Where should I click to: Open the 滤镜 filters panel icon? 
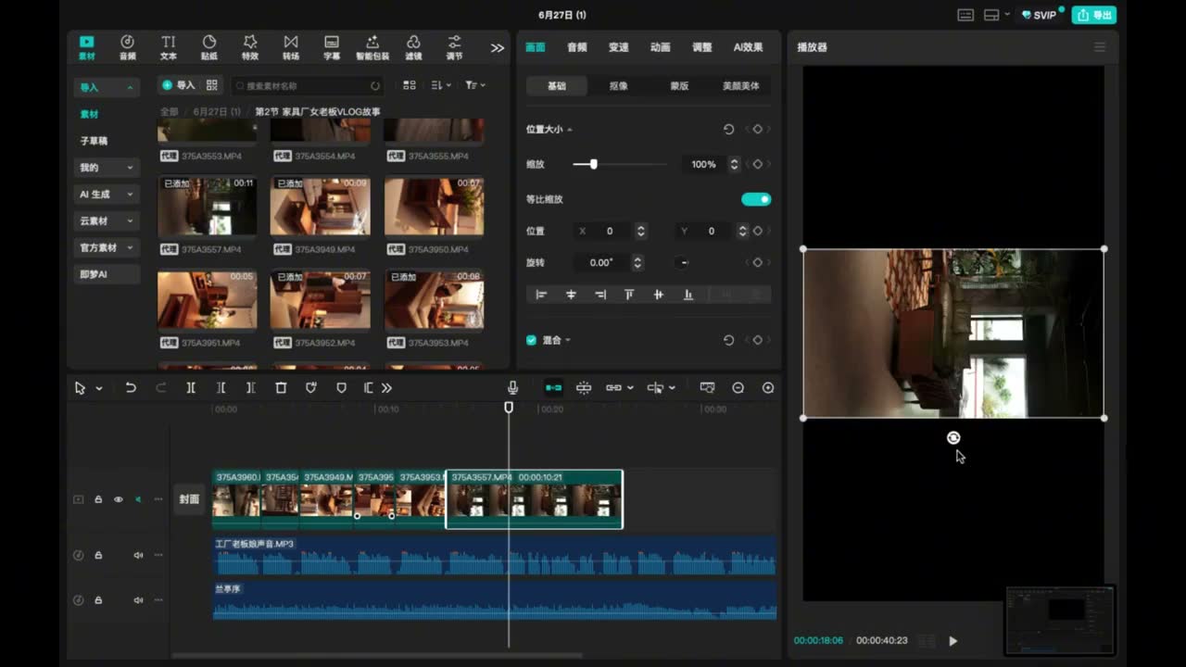tap(413, 47)
